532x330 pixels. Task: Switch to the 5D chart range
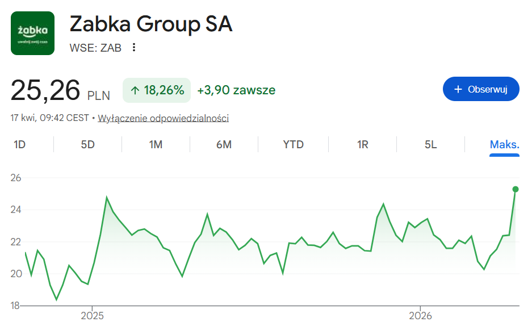pos(87,144)
